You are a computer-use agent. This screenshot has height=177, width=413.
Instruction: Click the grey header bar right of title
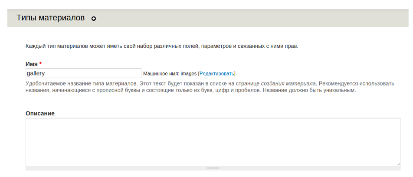coord(260,19)
